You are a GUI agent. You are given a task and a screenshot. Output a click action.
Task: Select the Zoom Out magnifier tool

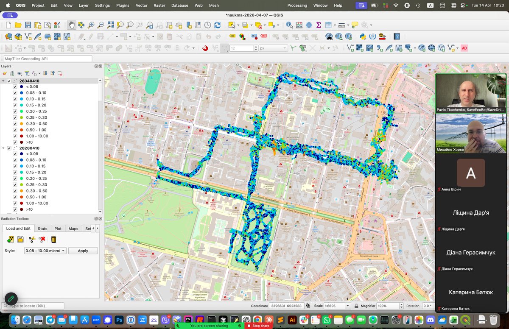coord(101,25)
